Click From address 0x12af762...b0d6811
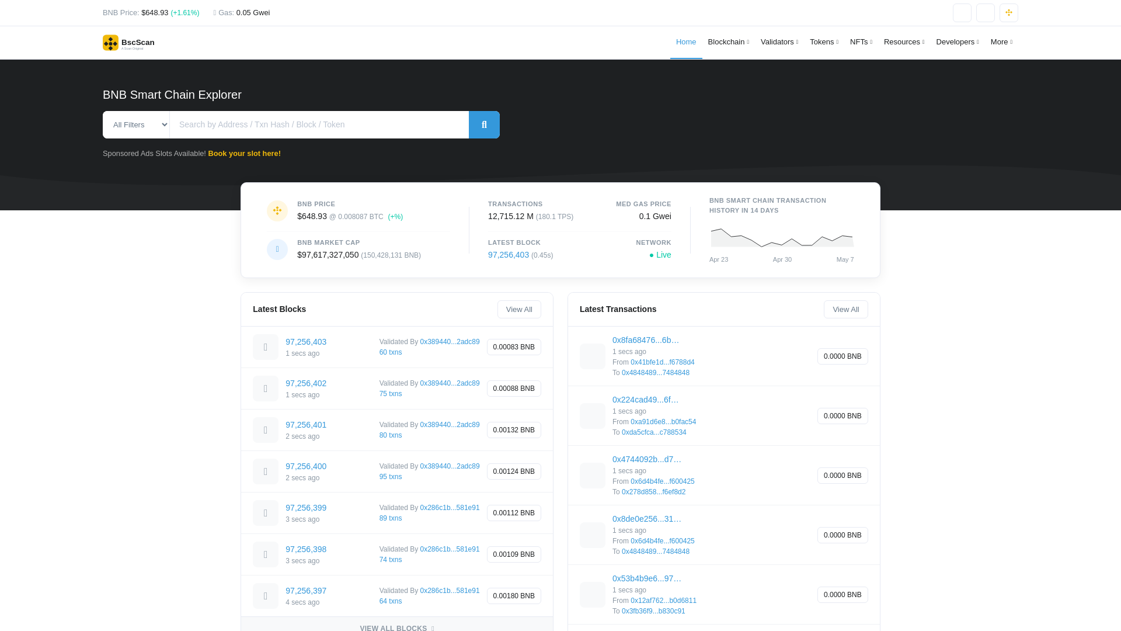Screen dimensions: 1121x631 pos(663,601)
